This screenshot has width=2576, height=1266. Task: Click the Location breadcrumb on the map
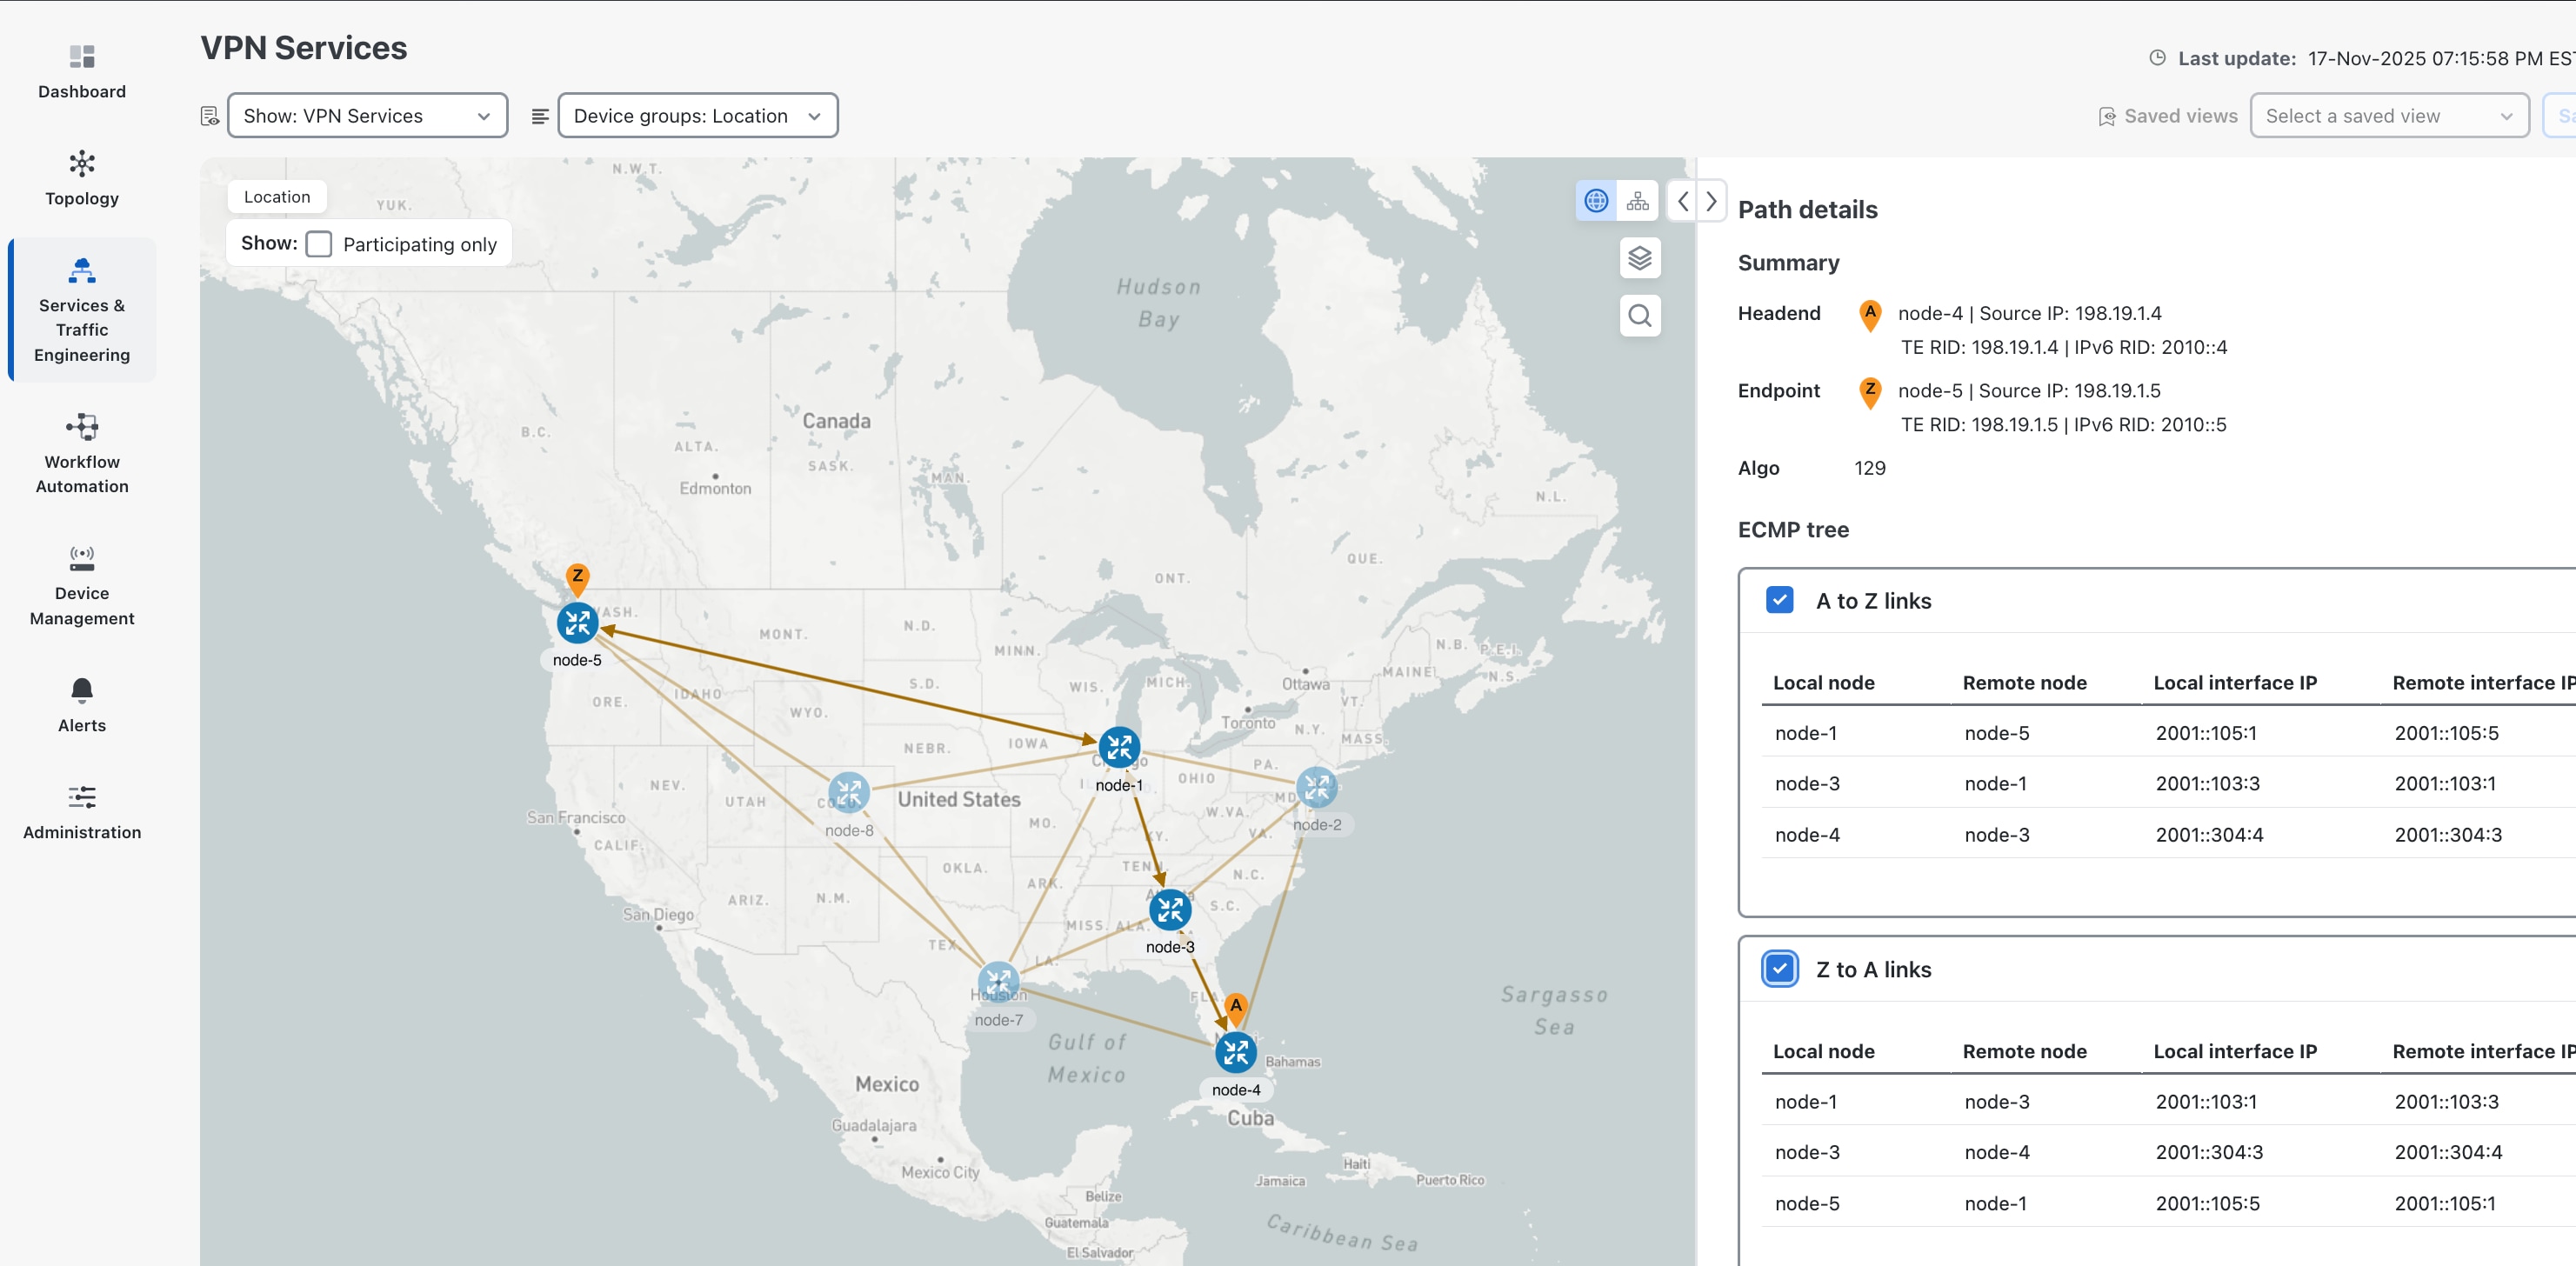[x=277, y=197]
